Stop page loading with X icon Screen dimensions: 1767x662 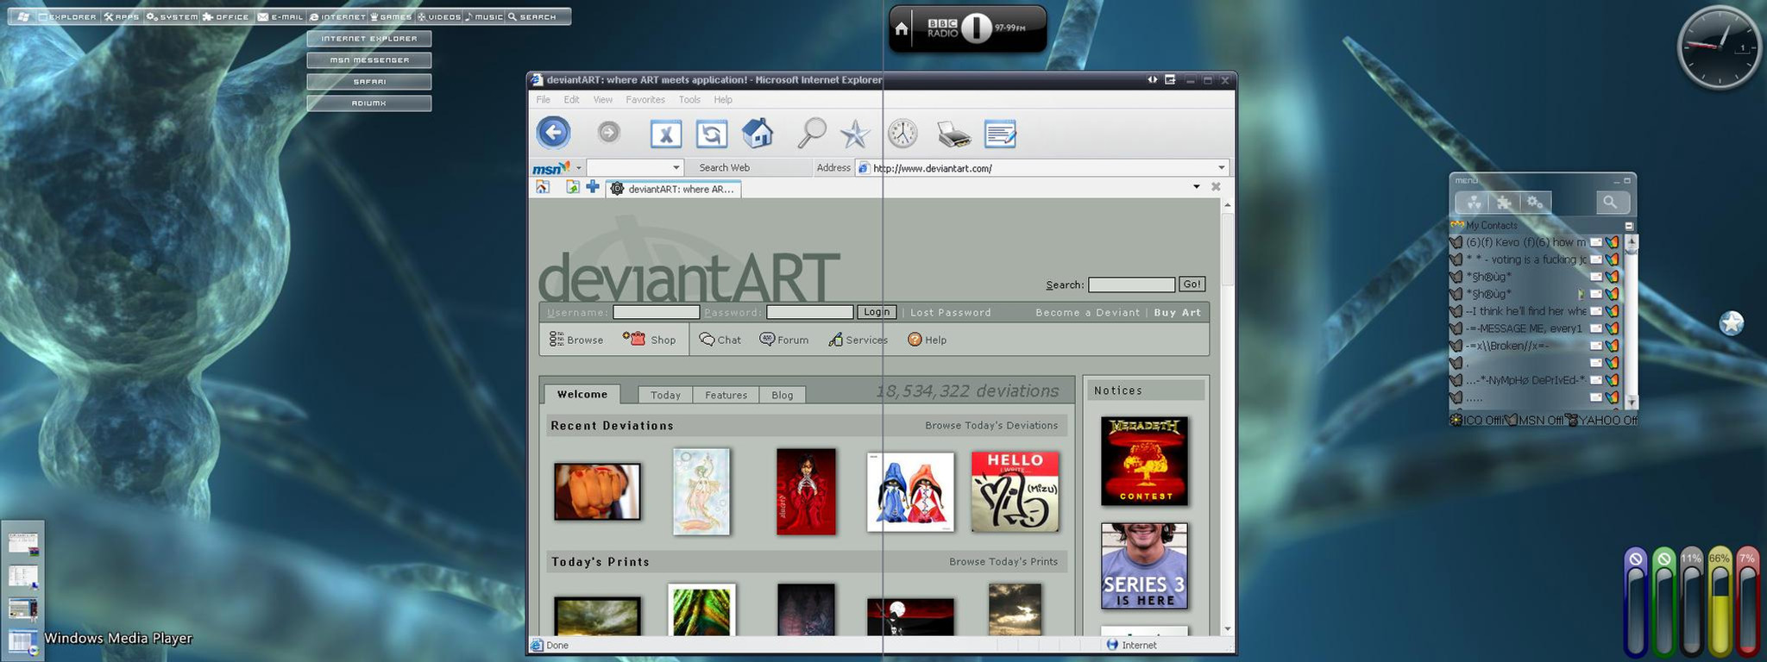pyautogui.click(x=665, y=134)
